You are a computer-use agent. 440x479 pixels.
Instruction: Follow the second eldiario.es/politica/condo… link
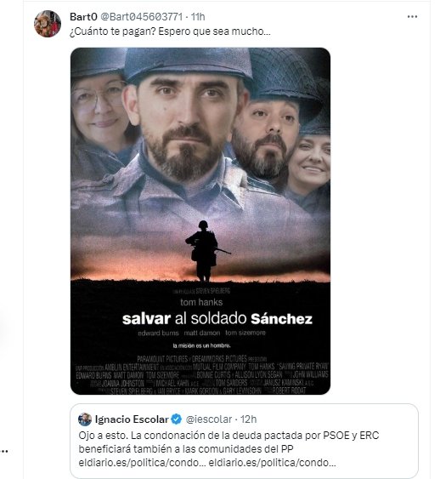272,463
